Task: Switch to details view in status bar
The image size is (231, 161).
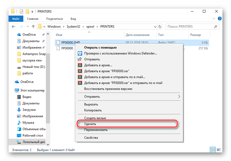Action: (x=213, y=150)
